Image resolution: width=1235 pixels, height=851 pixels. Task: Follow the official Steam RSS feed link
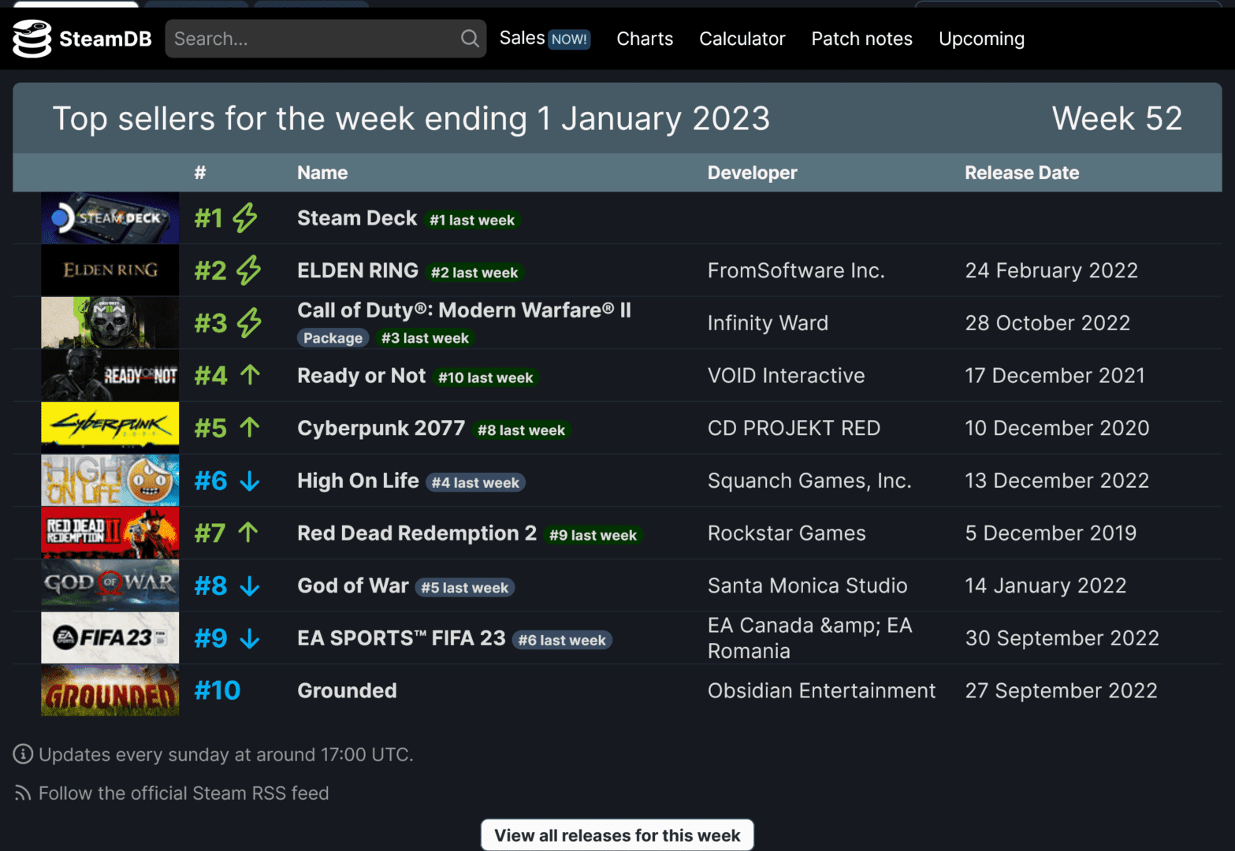click(184, 793)
